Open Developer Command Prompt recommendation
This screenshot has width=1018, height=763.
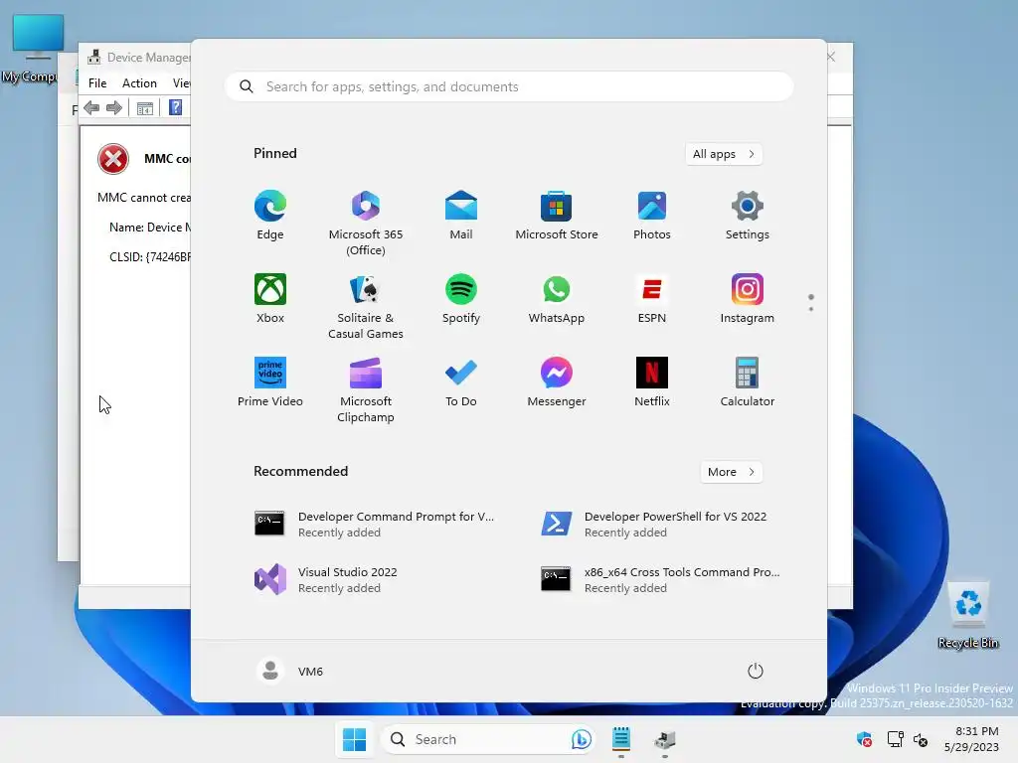click(x=375, y=524)
